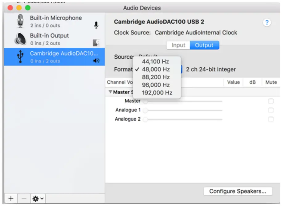282x206 pixels.
Task: Open the 2 ch 24-bit Integer format dropdown
Action: (210, 69)
